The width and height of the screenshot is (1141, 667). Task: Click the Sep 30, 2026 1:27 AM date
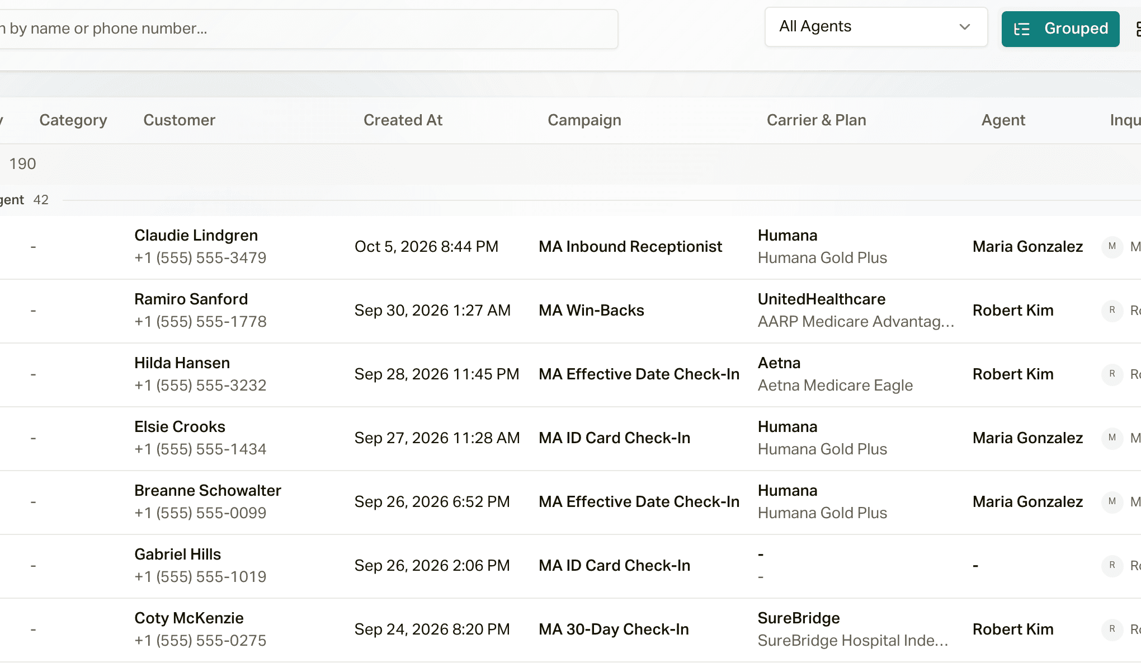(432, 311)
